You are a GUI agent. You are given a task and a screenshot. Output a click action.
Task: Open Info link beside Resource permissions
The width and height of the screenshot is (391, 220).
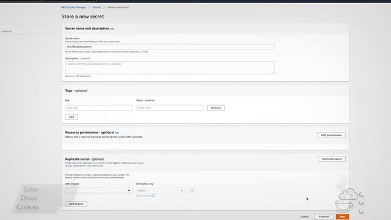117,133
